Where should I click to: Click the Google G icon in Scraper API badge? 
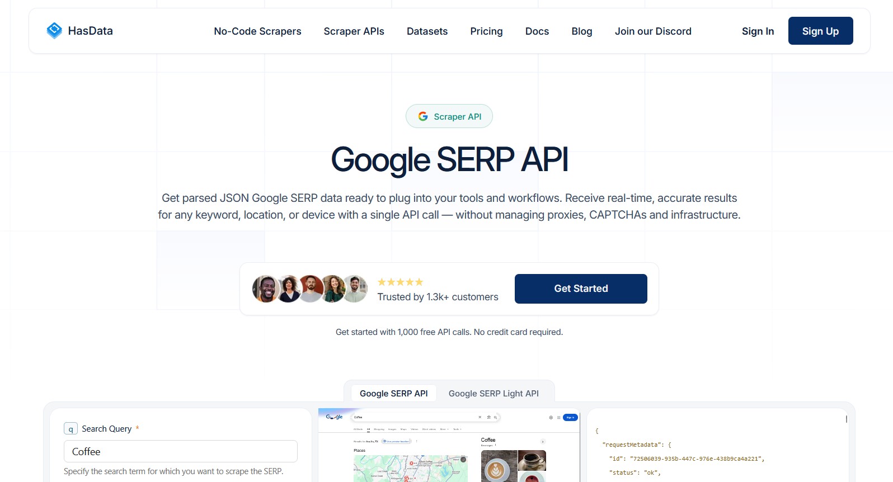tap(423, 116)
